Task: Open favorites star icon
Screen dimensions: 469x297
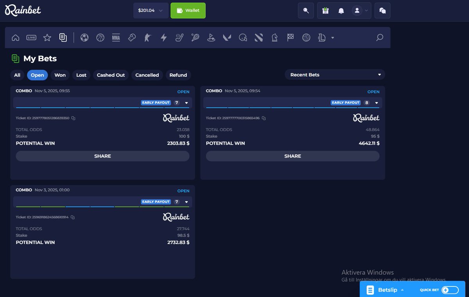Action: point(47,38)
